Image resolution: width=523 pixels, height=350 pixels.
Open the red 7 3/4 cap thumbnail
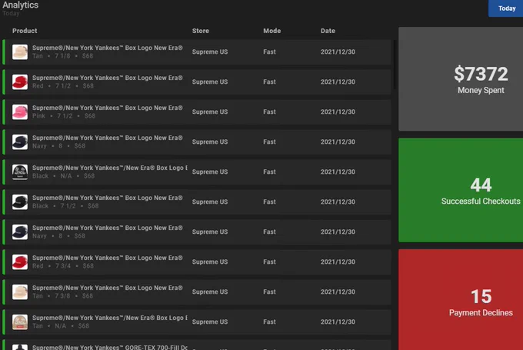20,262
